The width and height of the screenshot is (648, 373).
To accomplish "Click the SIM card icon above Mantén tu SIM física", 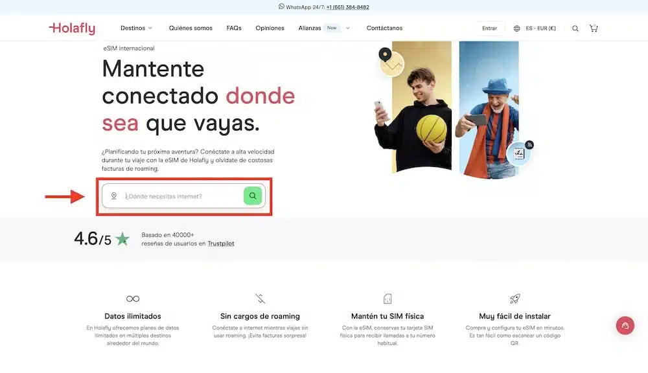I will click(x=387, y=297).
